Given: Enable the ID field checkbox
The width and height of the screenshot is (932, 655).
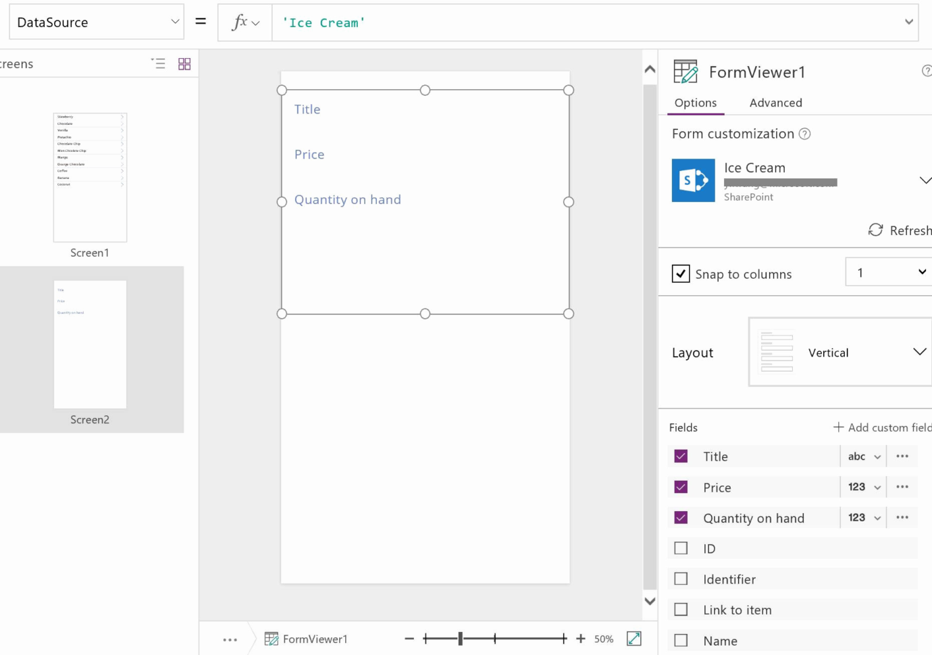Looking at the screenshot, I should 681,548.
